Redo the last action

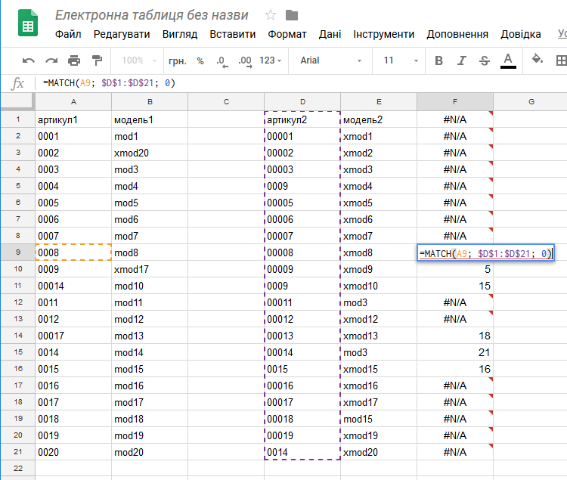pyautogui.click(x=51, y=60)
